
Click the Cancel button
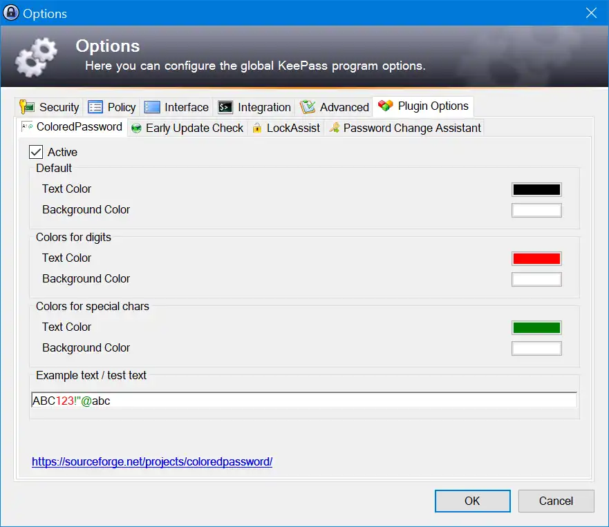(556, 501)
